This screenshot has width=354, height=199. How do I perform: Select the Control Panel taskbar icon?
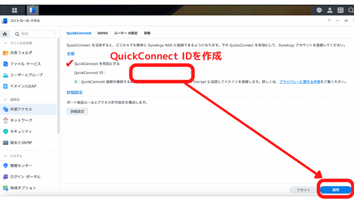click(x=33, y=10)
